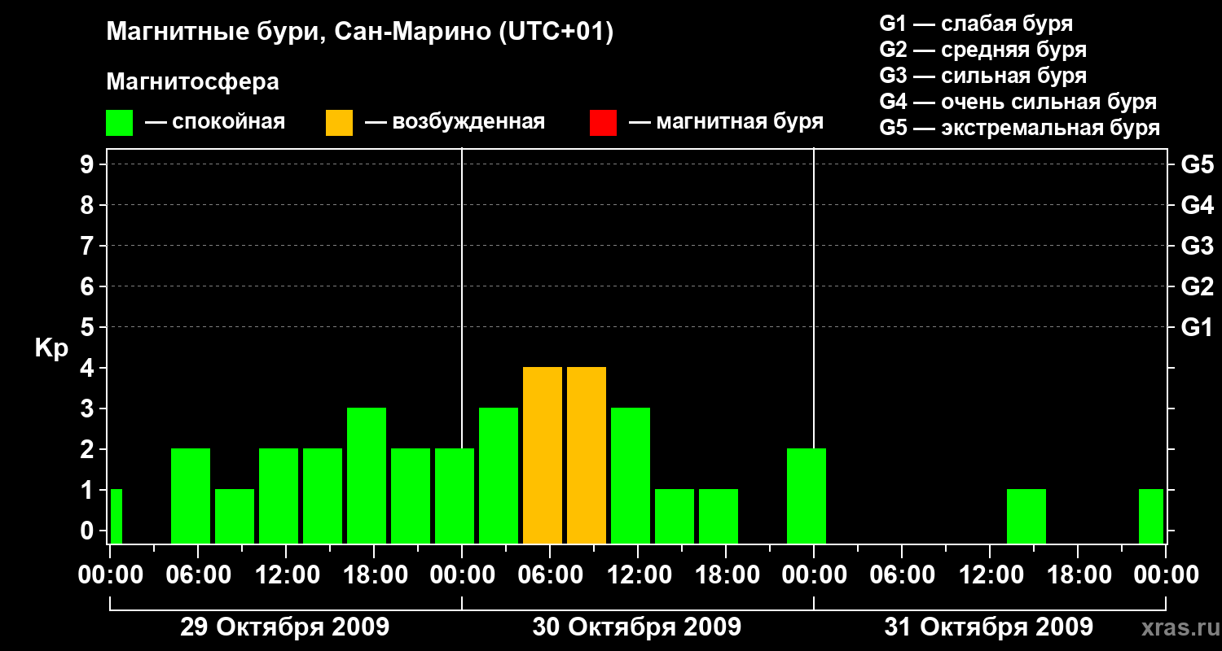Click the green 'спокойная' legend swatch
Image resolution: width=1222 pixels, height=651 pixels.
120,123
